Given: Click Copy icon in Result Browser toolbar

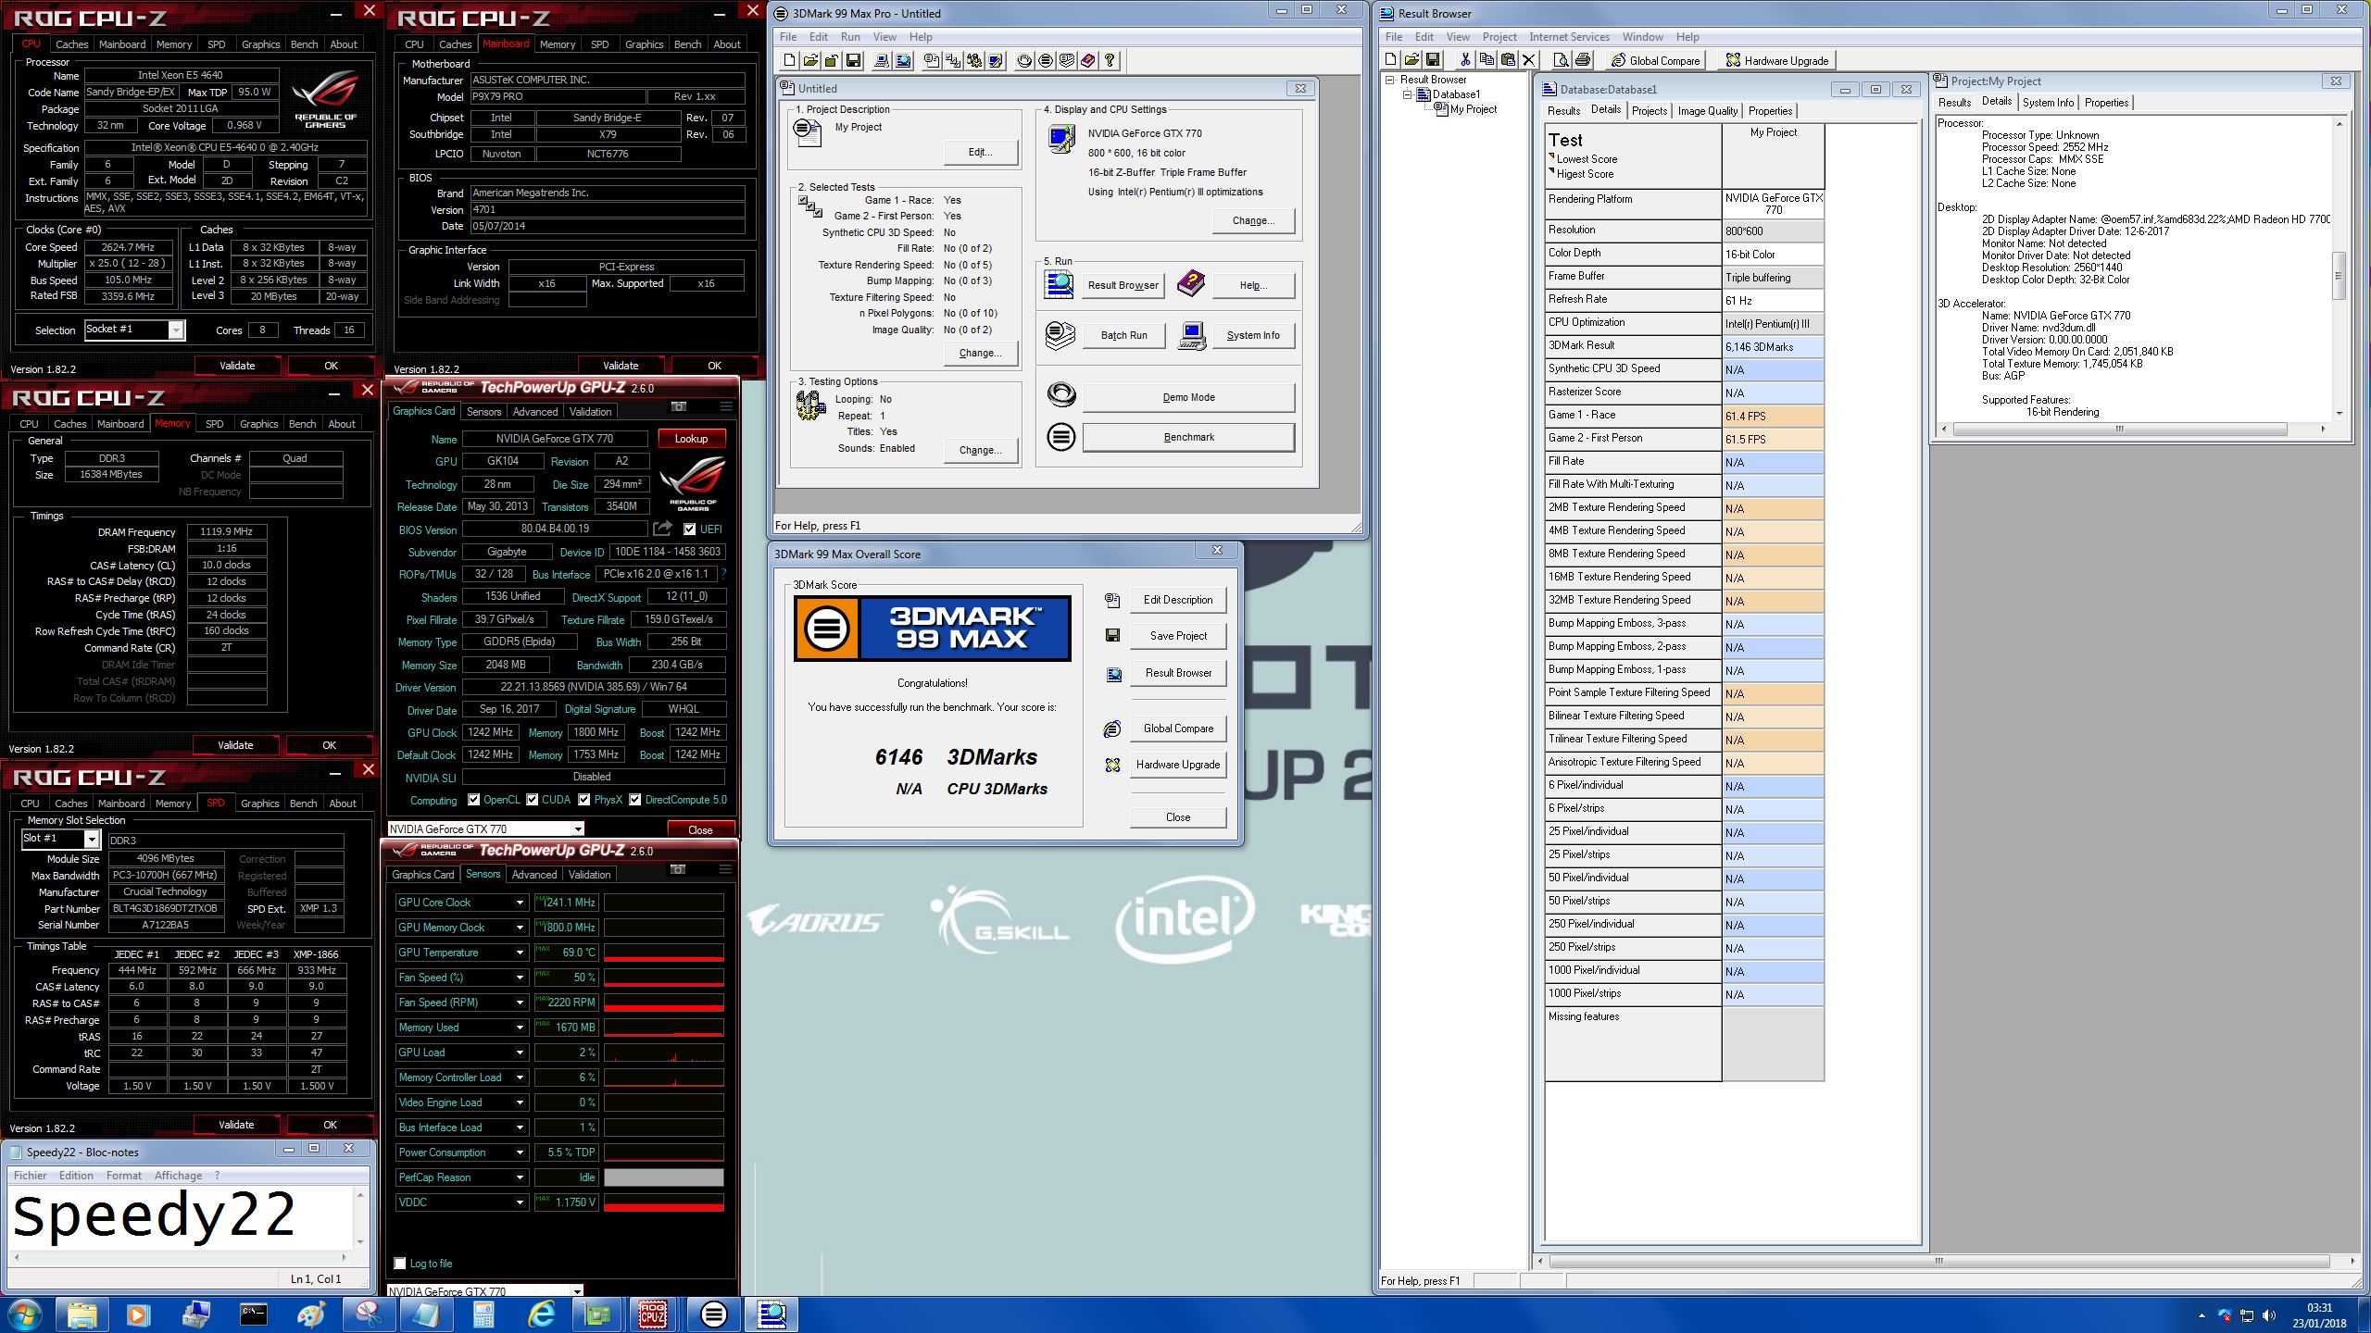Looking at the screenshot, I should (1487, 60).
